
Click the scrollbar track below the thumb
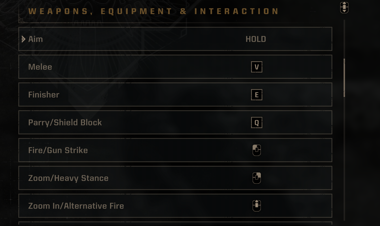[344, 158]
